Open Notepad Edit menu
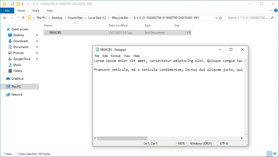The width and height of the screenshot is (279, 157). coord(105,56)
